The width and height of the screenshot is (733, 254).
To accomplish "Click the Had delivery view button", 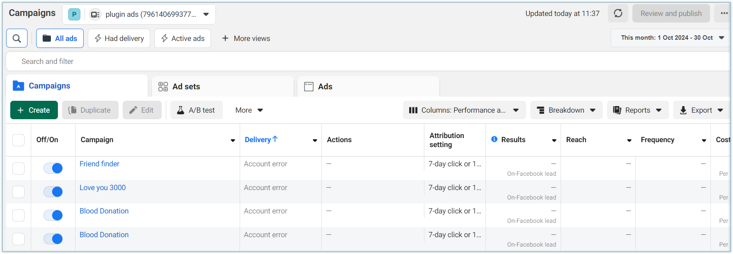I will [119, 39].
